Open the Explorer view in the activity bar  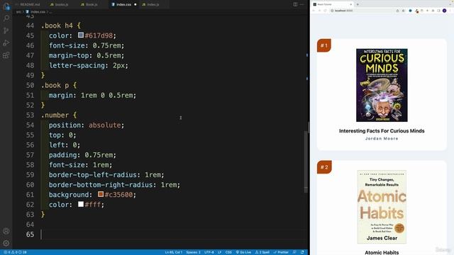pos(6,6)
